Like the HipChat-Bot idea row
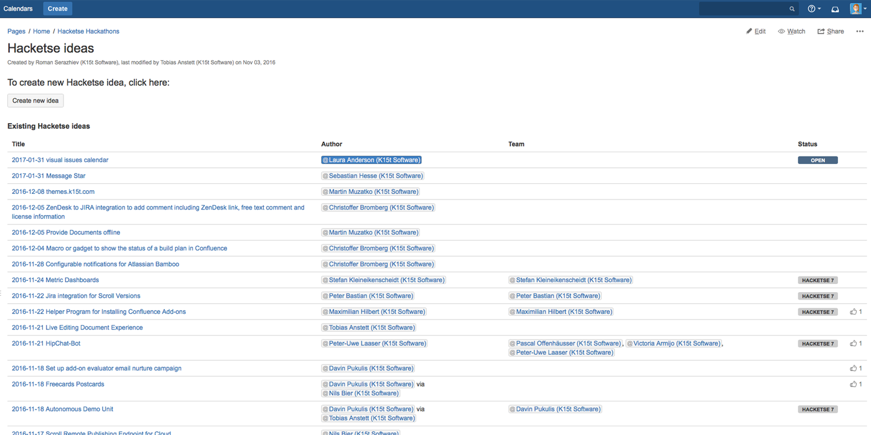Viewport: 871px width, 435px height. pos(855,344)
